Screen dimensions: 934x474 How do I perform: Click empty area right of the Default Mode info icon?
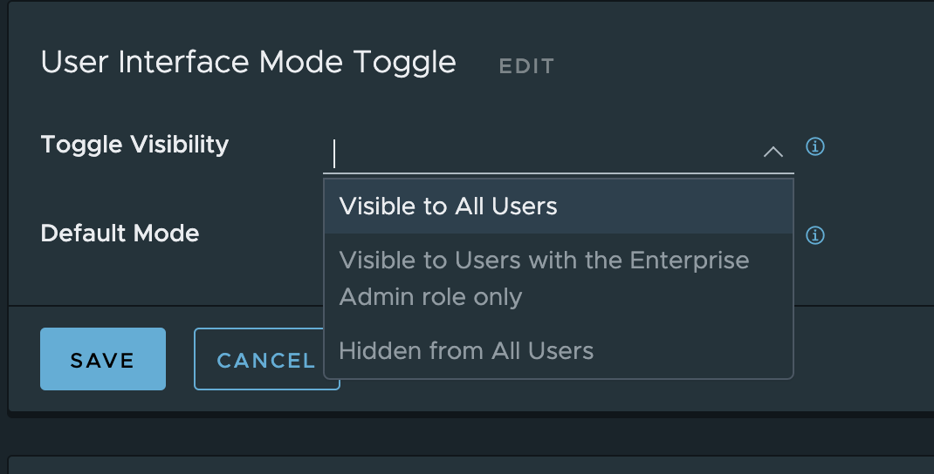tap(877, 235)
